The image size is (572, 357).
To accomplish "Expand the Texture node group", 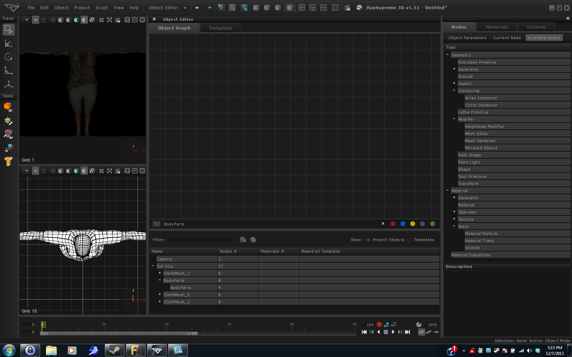I will [x=454, y=219].
